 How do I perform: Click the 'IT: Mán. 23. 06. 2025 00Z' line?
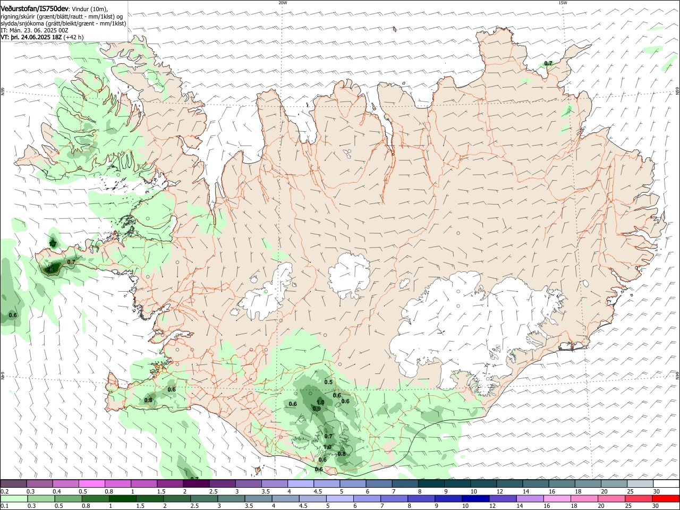35,30
